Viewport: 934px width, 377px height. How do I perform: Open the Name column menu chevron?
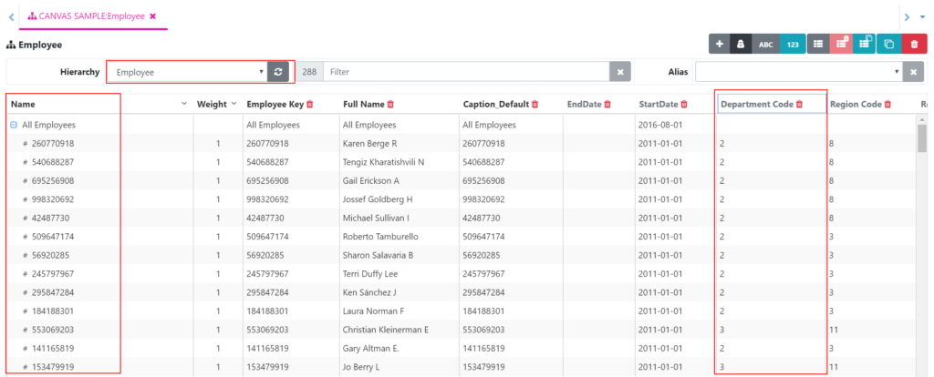tap(185, 105)
